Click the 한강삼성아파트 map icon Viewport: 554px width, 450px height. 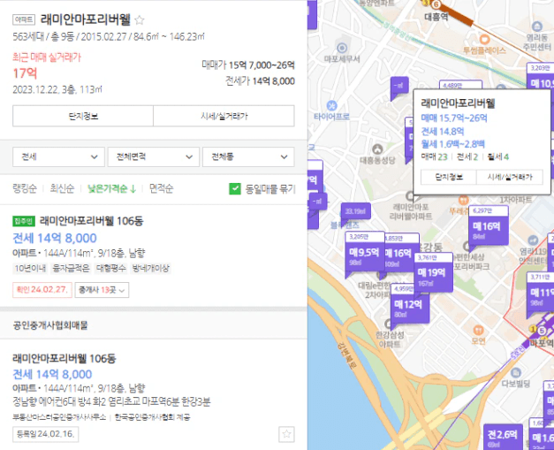(388, 324)
